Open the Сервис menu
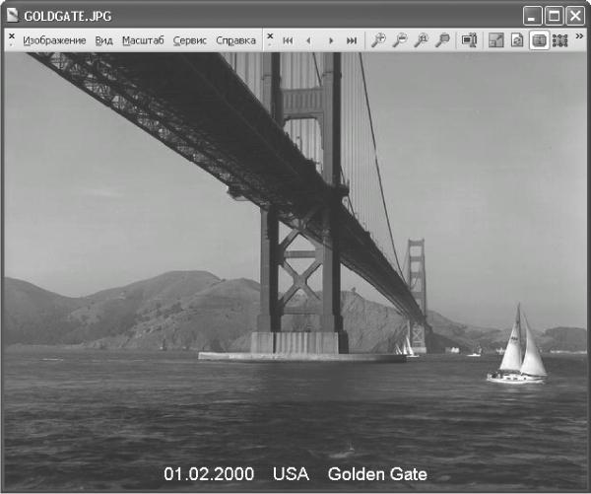591x494 pixels. 190,40
